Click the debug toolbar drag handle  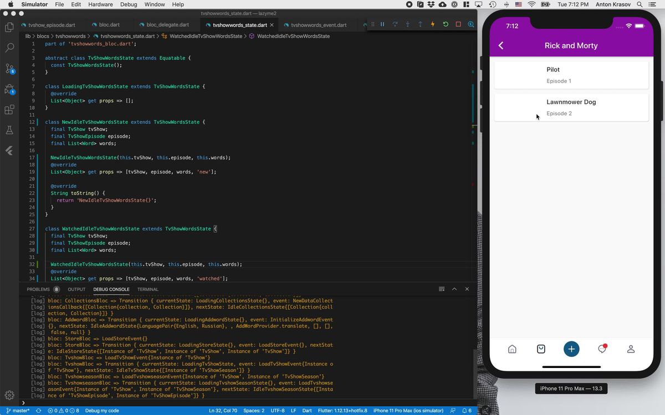(373, 24)
